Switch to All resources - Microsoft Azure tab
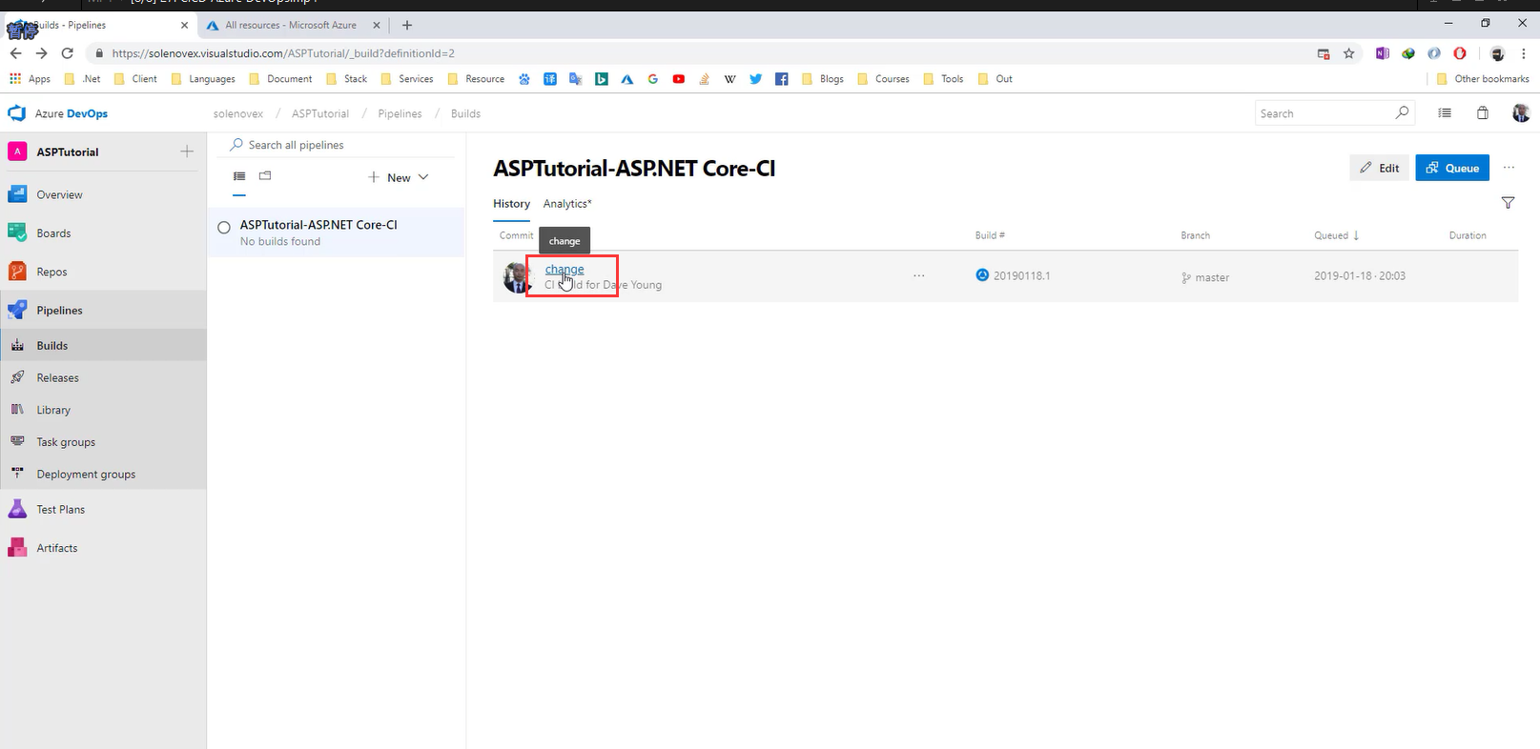This screenshot has height=749, width=1540. click(291, 25)
